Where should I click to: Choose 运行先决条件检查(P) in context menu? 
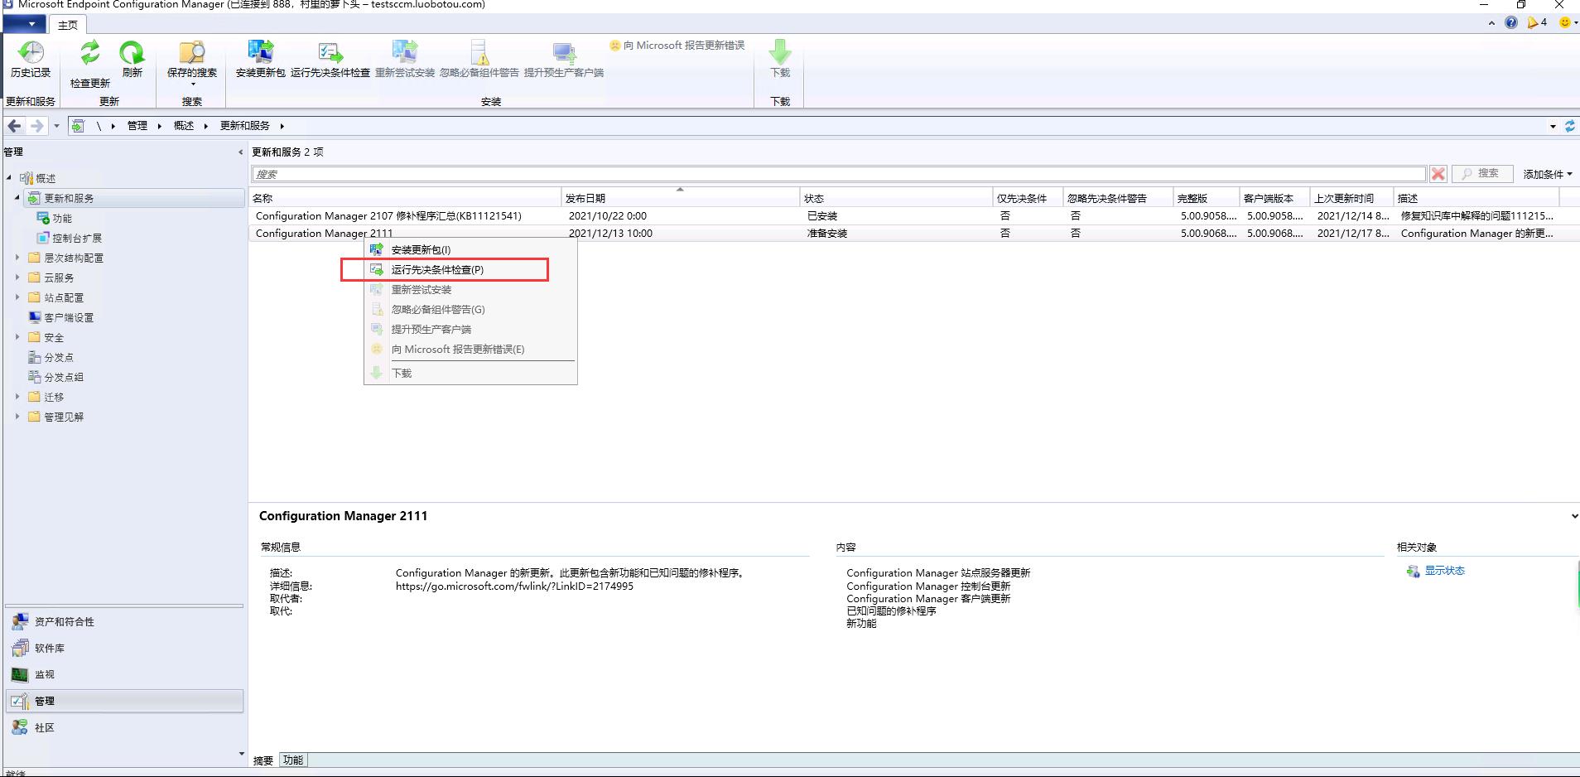(x=470, y=269)
